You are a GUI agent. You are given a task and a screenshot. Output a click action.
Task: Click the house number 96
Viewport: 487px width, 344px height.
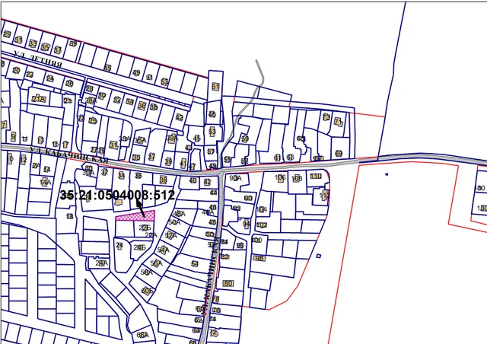tap(240, 246)
